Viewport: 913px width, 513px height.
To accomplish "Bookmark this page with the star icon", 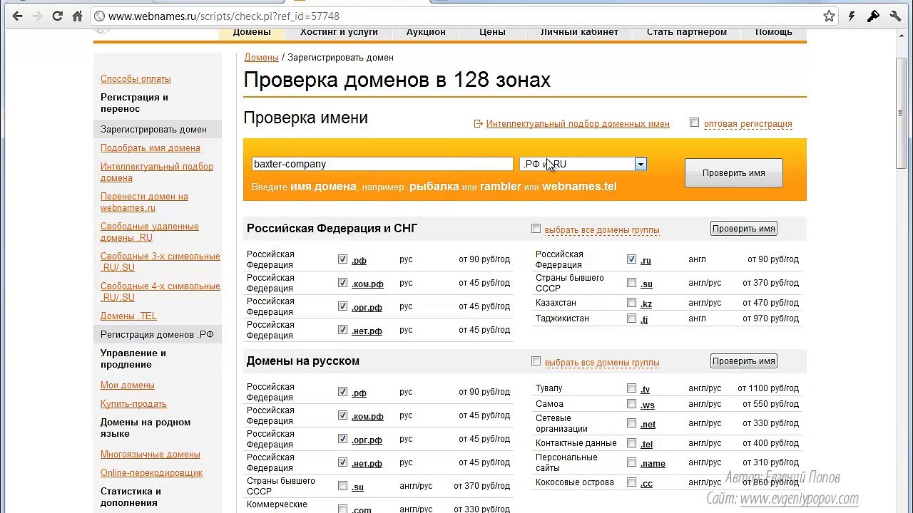I will (829, 16).
